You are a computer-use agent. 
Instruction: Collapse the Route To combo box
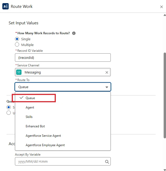coord(63,87)
